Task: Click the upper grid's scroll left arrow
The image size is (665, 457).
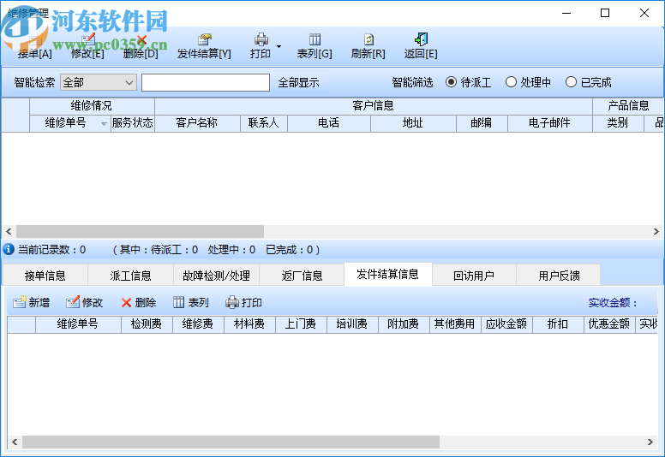Action: pyautogui.click(x=9, y=231)
